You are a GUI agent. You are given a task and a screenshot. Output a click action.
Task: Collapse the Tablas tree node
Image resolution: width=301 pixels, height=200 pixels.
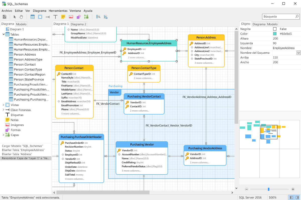(x=4, y=34)
